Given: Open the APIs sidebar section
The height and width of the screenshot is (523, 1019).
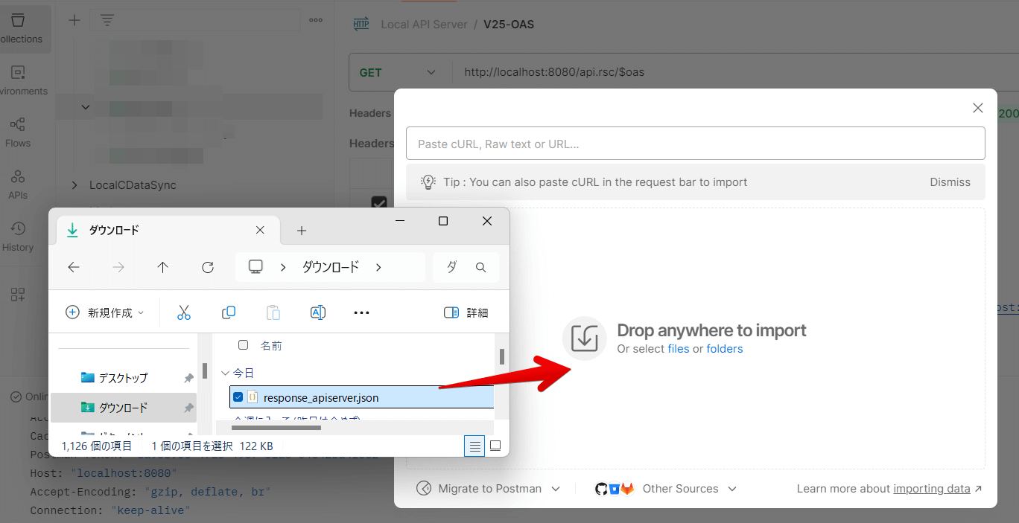Looking at the screenshot, I should (18, 184).
